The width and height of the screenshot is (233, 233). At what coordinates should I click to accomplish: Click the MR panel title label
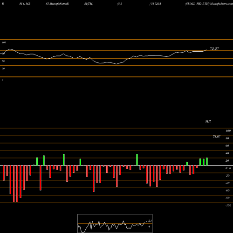[x=208, y=121]
